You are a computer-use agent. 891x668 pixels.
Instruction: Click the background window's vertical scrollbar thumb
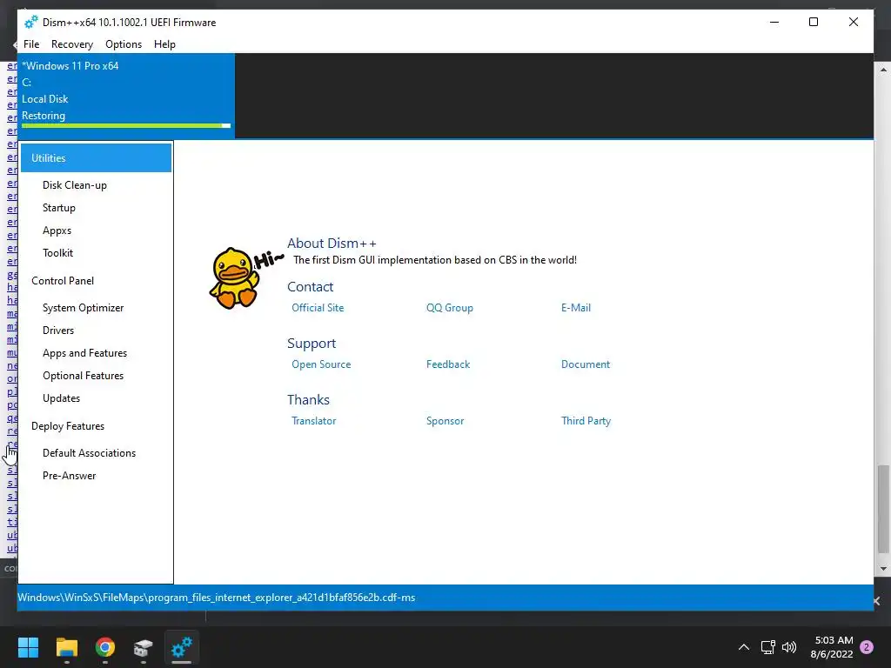(883, 509)
